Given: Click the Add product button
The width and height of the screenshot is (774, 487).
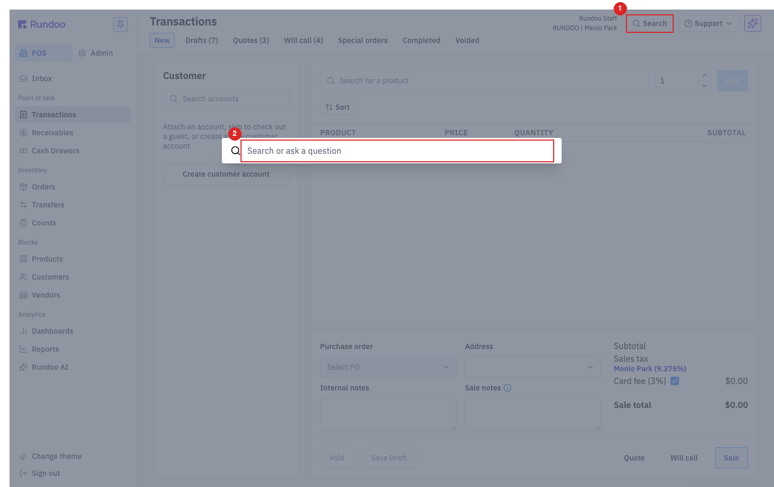Looking at the screenshot, I should tap(733, 81).
